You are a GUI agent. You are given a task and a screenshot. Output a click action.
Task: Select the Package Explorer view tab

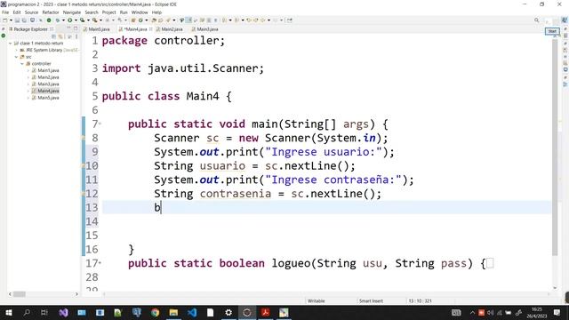(x=30, y=29)
